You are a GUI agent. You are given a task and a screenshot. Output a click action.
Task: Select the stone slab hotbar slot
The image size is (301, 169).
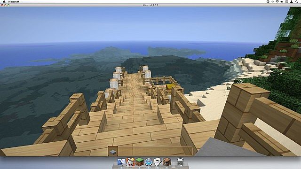click(113, 151)
